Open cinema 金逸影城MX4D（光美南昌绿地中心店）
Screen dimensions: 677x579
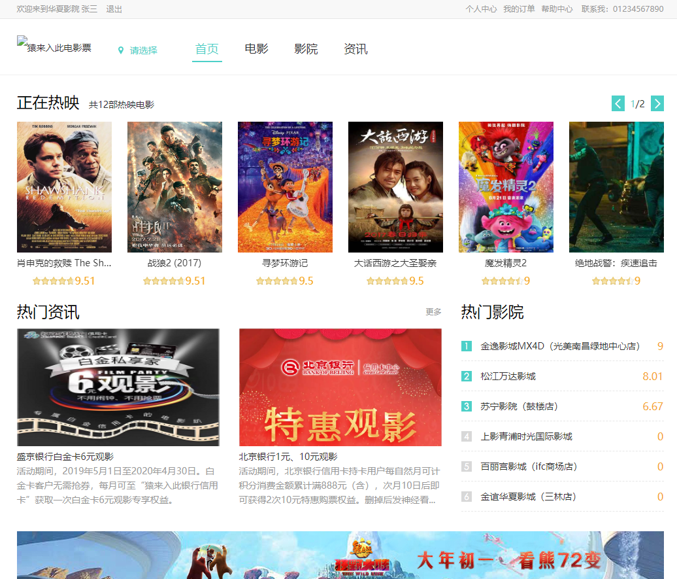561,346
